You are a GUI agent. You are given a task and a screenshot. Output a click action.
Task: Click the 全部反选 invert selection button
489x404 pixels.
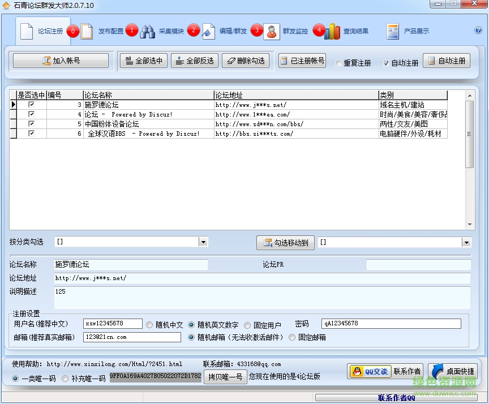(194, 60)
